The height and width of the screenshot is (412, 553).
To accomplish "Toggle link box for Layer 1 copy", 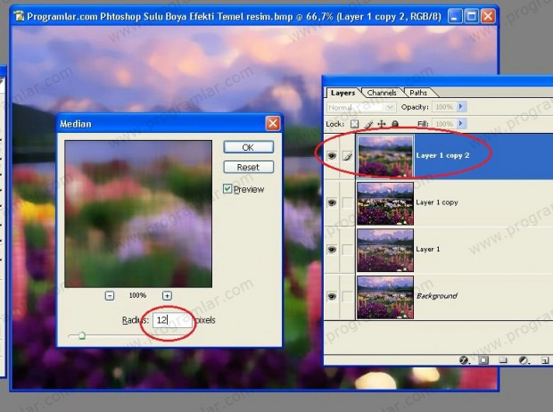I will click(347, 202).
